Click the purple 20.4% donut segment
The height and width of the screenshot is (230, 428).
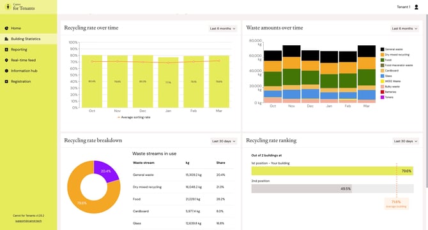point(107,171)
